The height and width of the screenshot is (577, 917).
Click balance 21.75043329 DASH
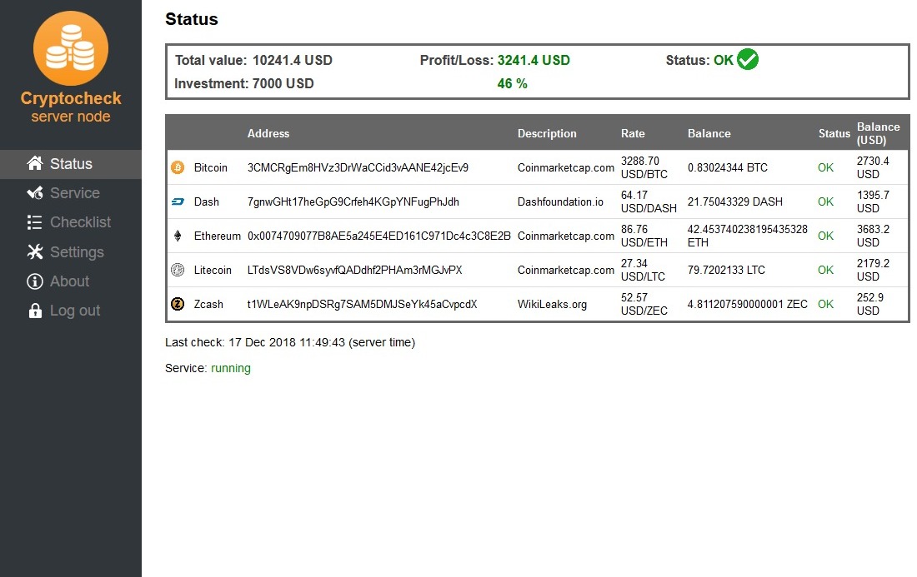[734, 202]
